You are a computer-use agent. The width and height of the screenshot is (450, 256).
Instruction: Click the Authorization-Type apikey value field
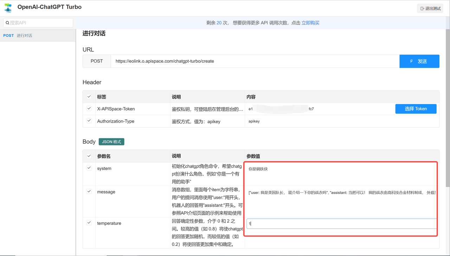[x=342, y=121]
